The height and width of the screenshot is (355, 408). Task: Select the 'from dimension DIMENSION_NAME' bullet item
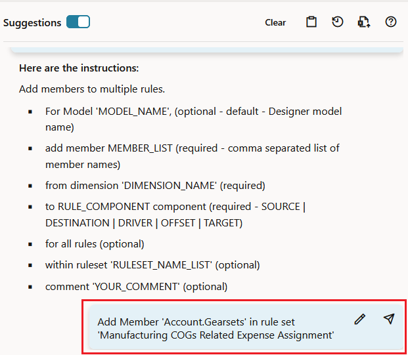(155, 186)
